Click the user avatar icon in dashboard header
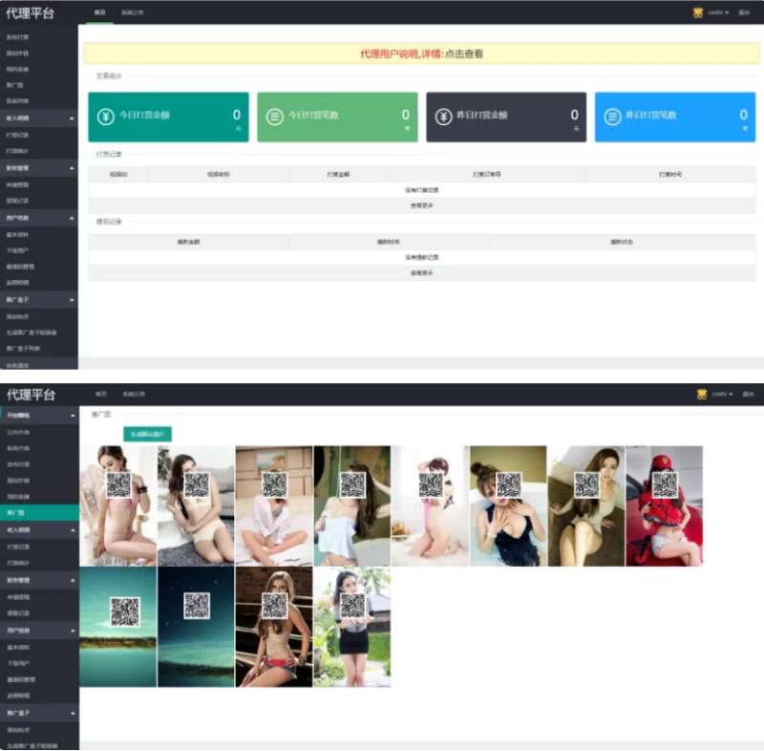The height and width of the screenshot is (751, 764). (698, 12)
